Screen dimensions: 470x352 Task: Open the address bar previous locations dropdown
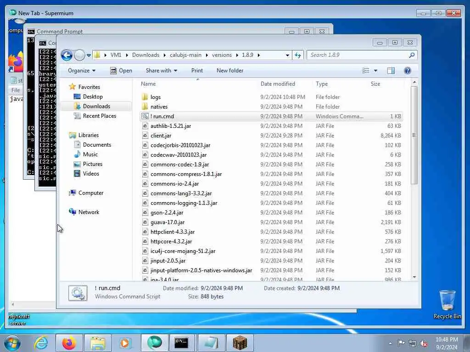(x=287, y=55)
